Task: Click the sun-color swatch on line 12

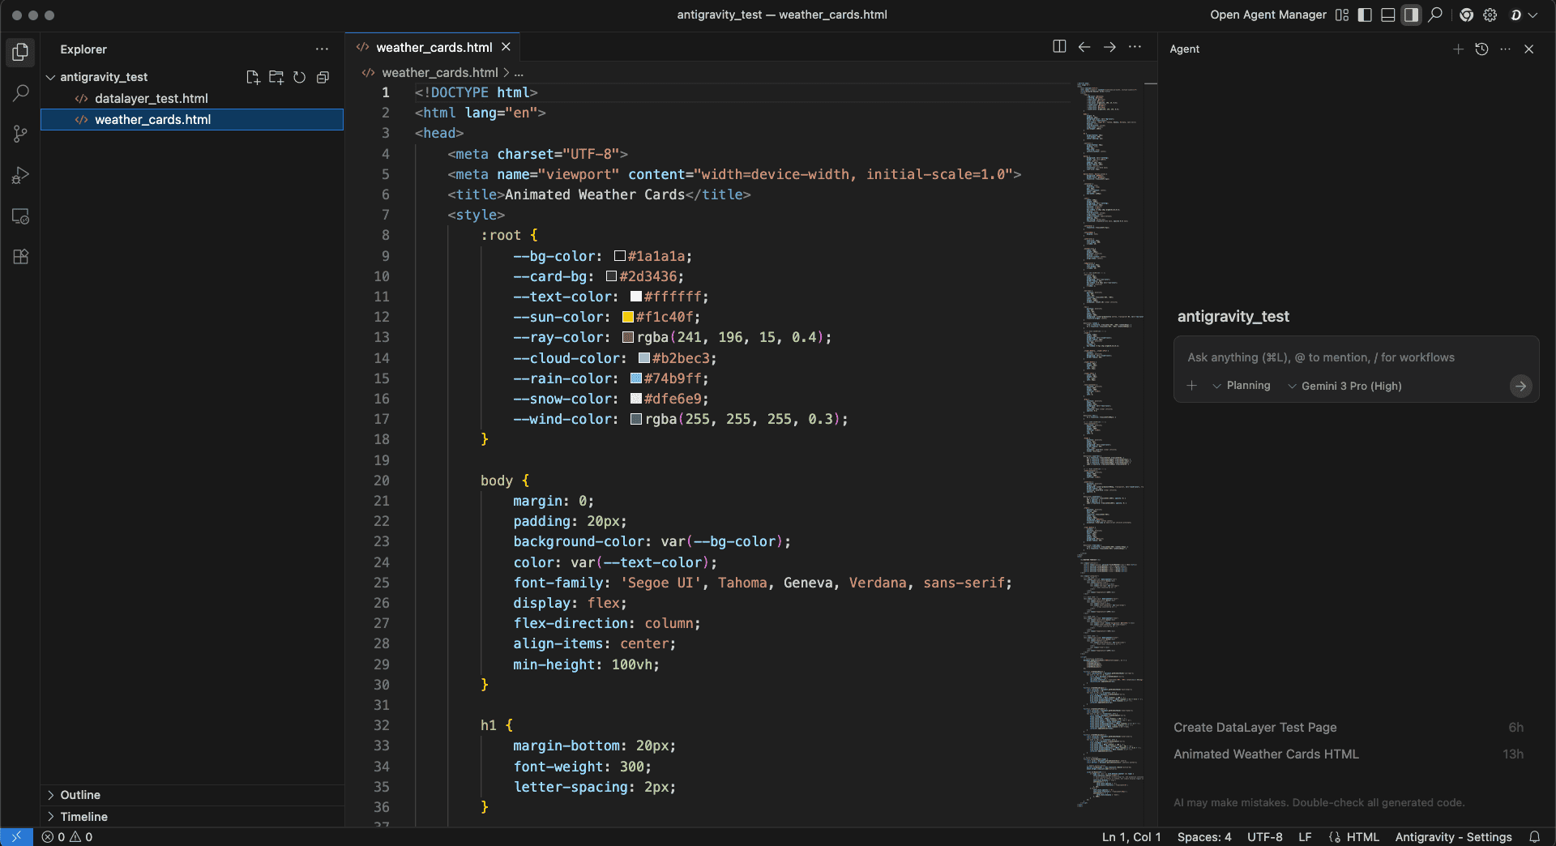Action: (x=626, y=317)
